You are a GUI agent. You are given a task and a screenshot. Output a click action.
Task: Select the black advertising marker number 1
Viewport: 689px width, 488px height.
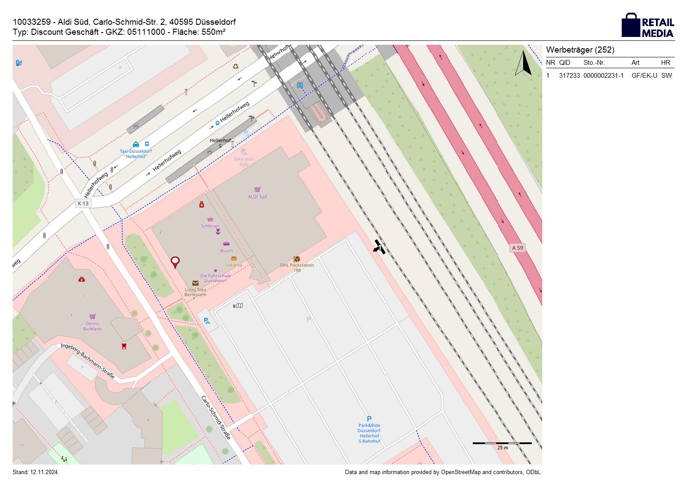[x=379, y=247]
